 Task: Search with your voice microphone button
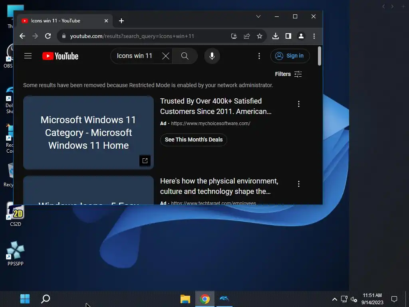tap(212, 56)
